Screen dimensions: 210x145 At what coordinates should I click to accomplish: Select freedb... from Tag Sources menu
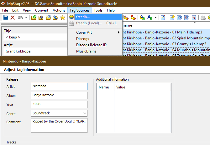(x=83, y=17)
